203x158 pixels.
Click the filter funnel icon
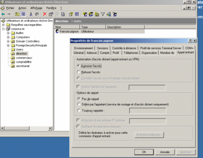coord(103,14)
